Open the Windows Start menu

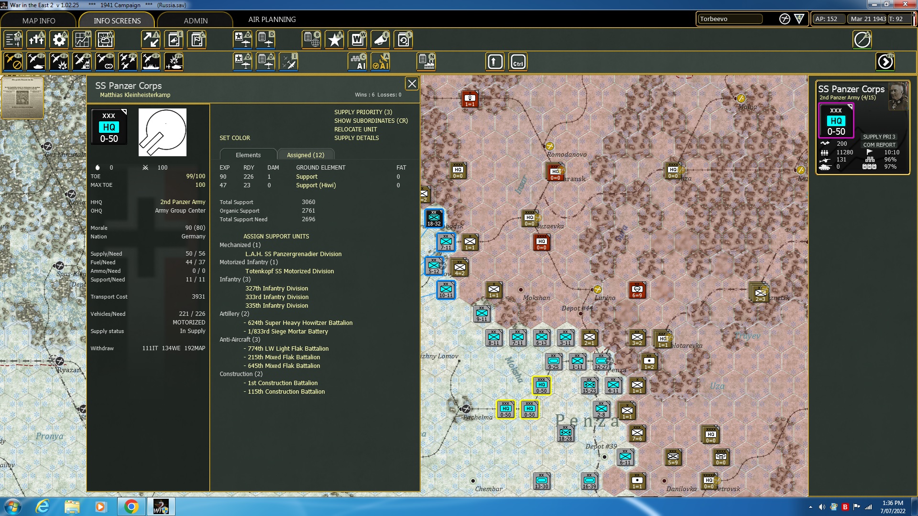pyautogui.click(x=13, y=506)
